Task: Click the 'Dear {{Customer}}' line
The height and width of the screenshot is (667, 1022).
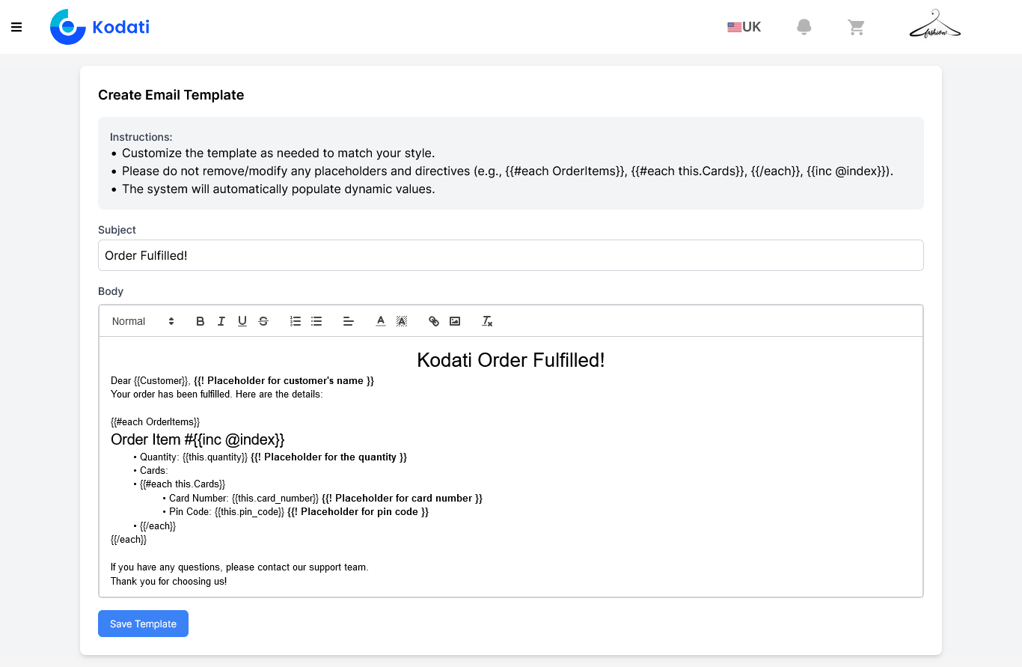Action: click(x=242, y=380)
